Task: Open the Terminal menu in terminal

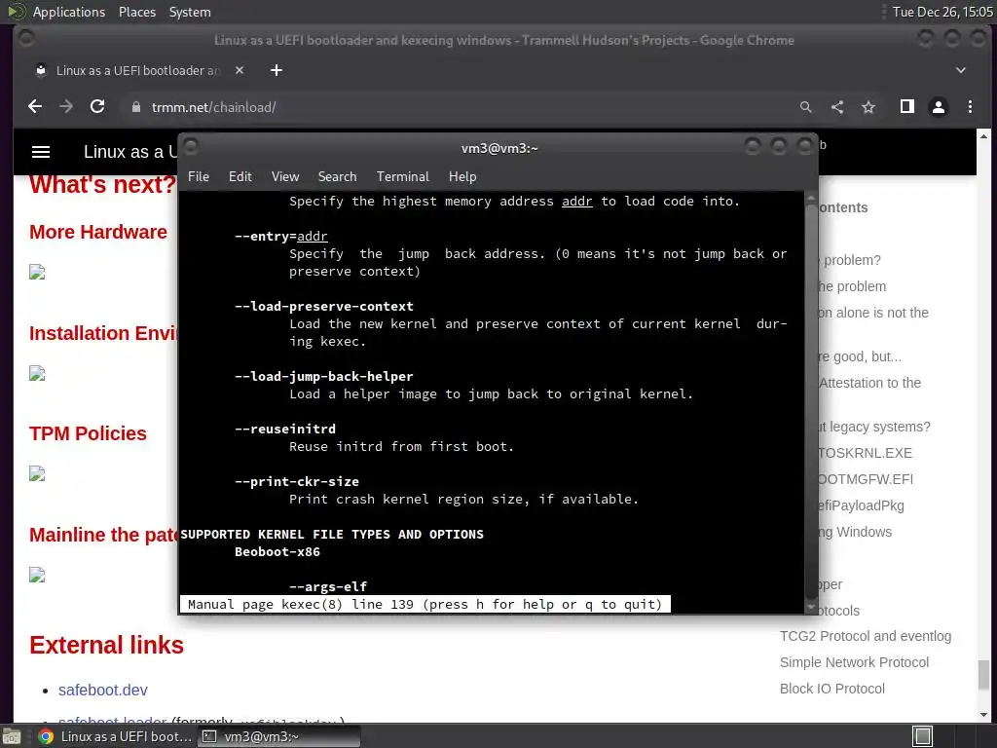Action: pyautogui.click(x=402, y=177)
